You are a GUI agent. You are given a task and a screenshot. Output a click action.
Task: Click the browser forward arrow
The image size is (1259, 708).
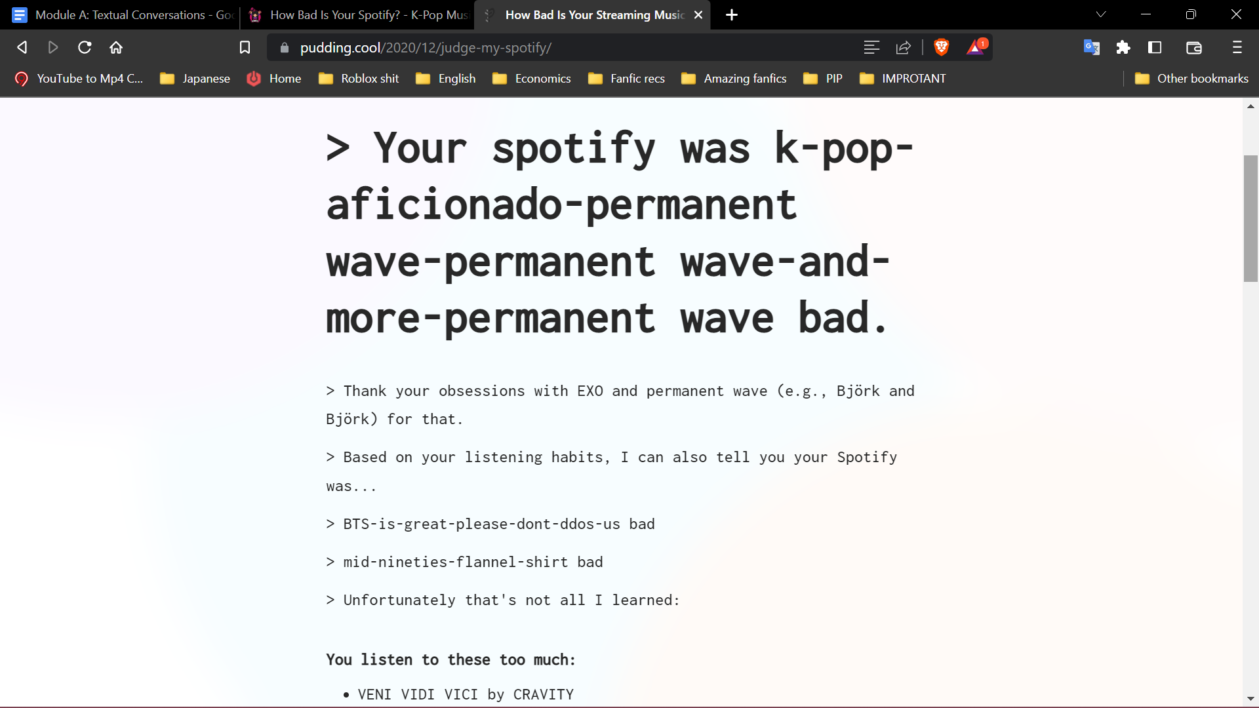(x=53, y=47)
